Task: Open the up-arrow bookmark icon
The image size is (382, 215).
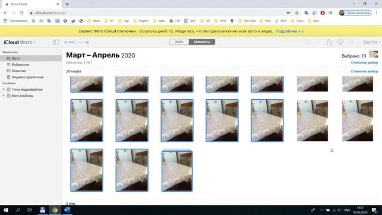Action: pos(232,21)
